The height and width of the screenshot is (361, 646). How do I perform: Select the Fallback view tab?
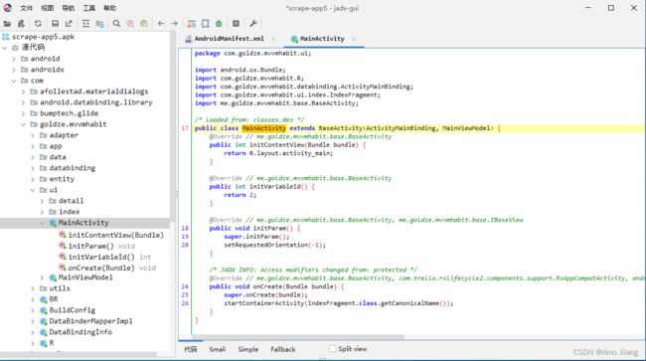pyautogui.click(x=283, y=349)
